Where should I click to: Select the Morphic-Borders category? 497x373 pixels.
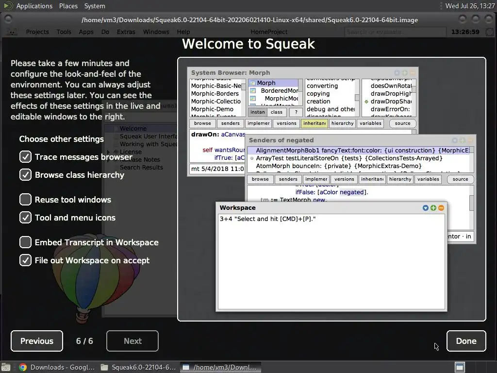[215, 94]
